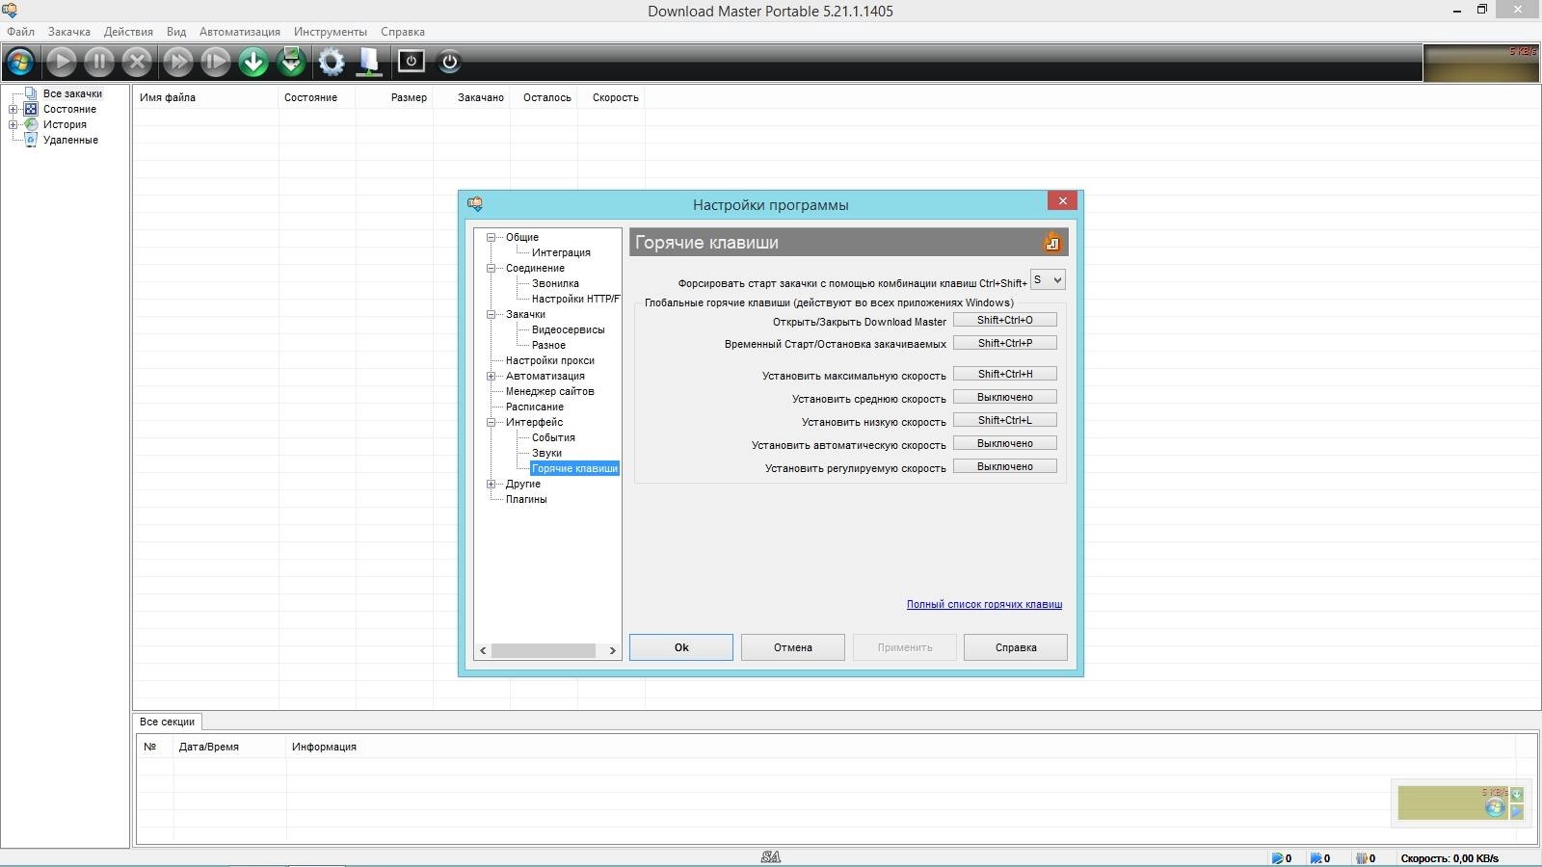Open the Инструменты menu
The image size is (1542, 867).
click(331, 32)
